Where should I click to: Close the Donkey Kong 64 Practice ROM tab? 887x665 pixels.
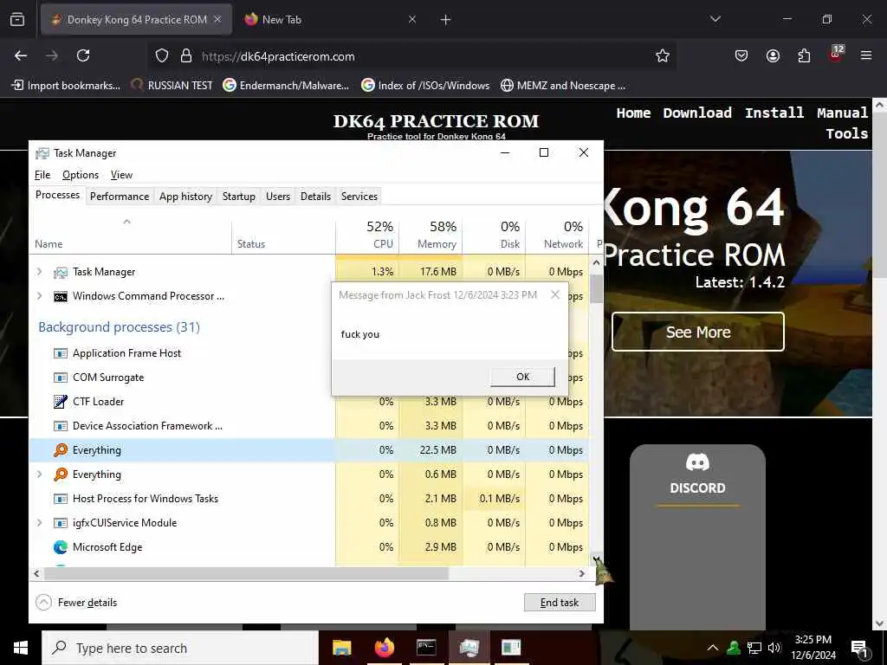(x=217, y=20)
